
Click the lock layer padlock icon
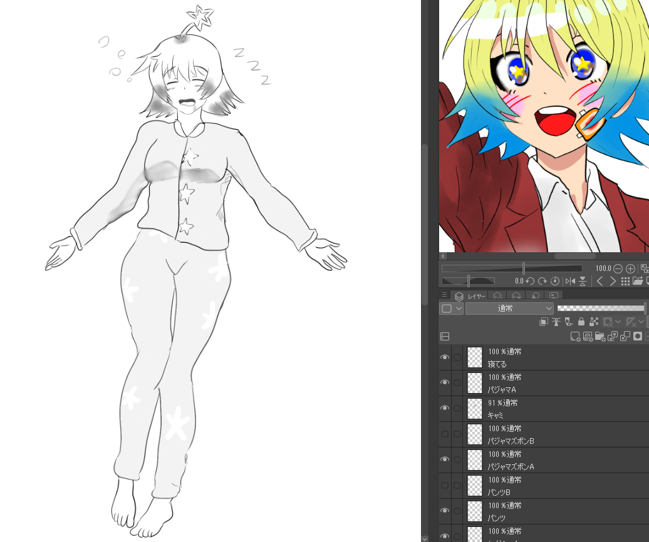pyautogui.click(x=581, y=322)
